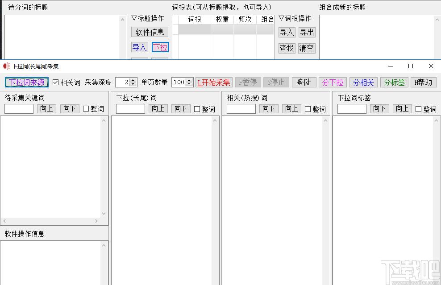The width and height of the screenshot is (441, 285).
Task: Sort by the 频次 column header
Action: 245,19
